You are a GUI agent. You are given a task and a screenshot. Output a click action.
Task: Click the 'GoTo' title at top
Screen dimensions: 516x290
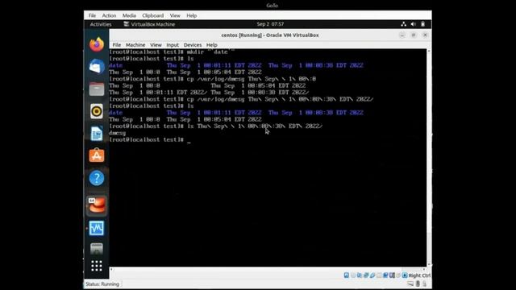[x=272, y=6]
